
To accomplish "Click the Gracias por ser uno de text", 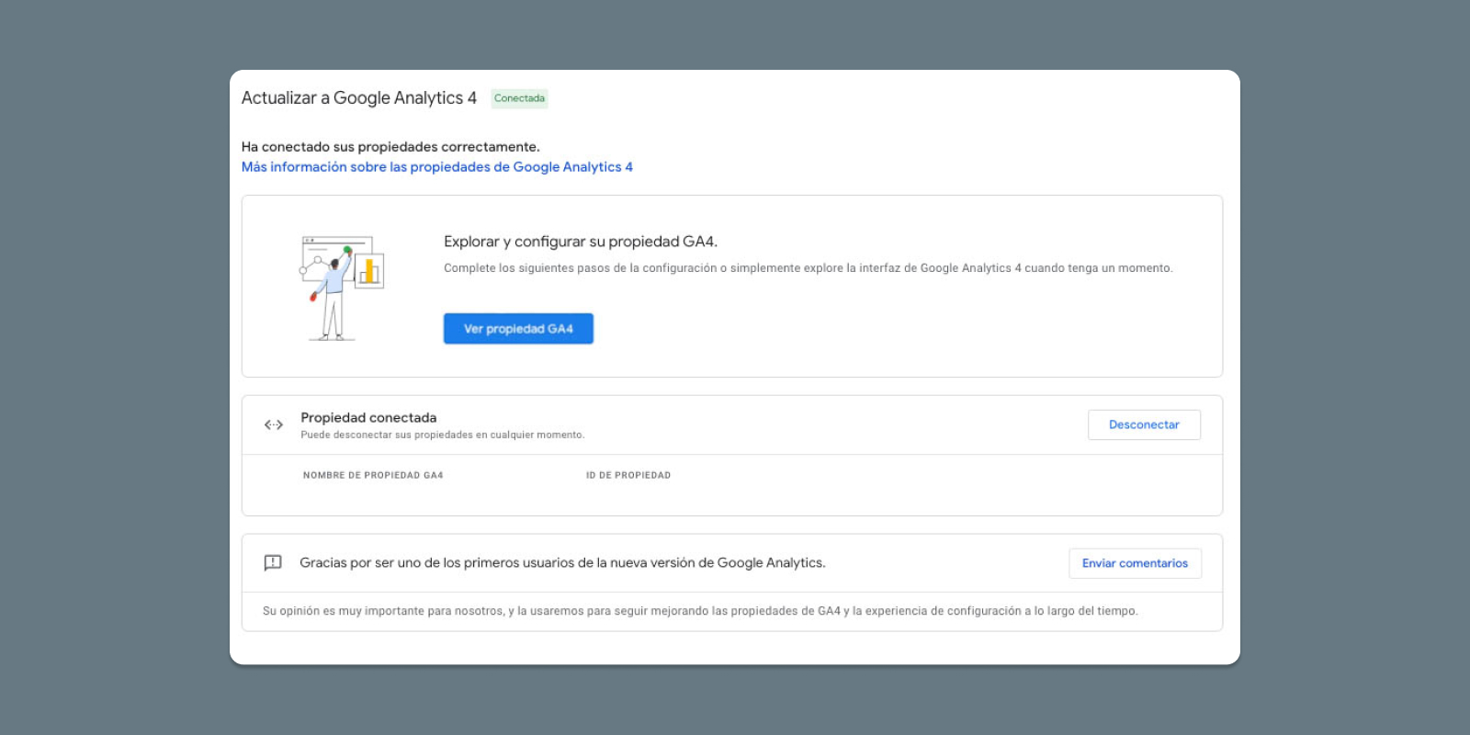I will coord(562,563).
